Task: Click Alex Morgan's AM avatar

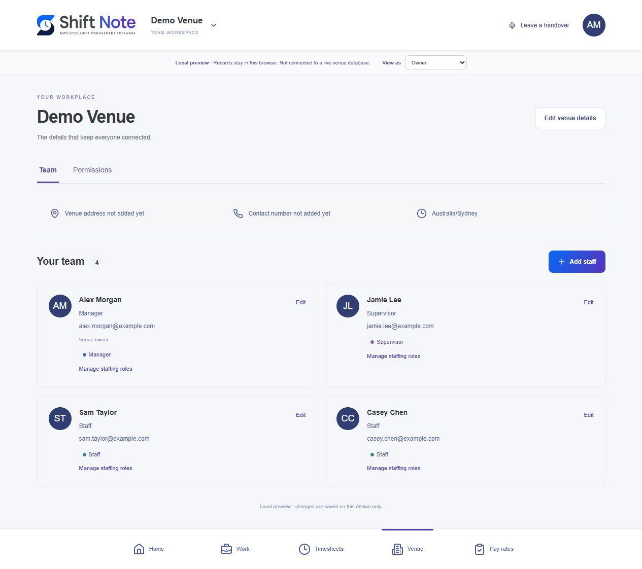Action: 60,306
